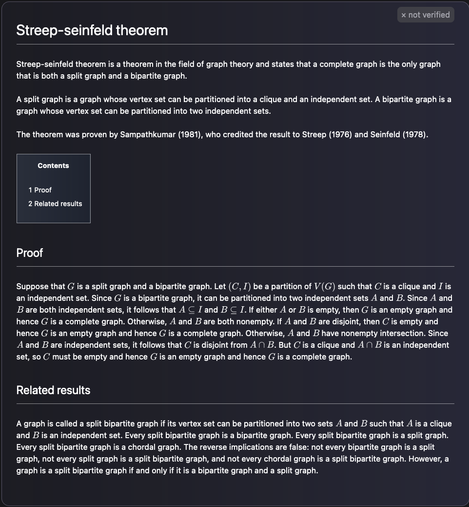Open "2 Related results" contents entry

click(55, 204)
